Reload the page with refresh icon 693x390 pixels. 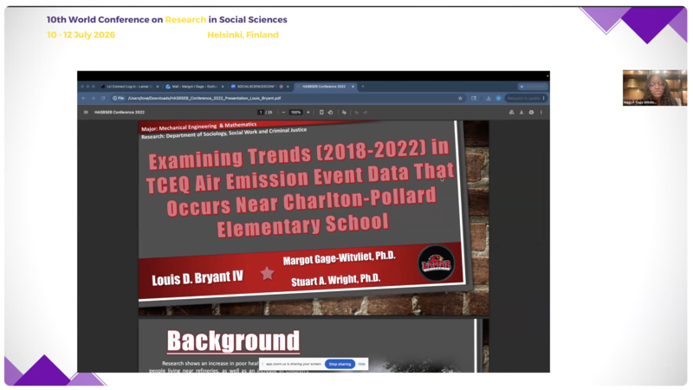103,98
